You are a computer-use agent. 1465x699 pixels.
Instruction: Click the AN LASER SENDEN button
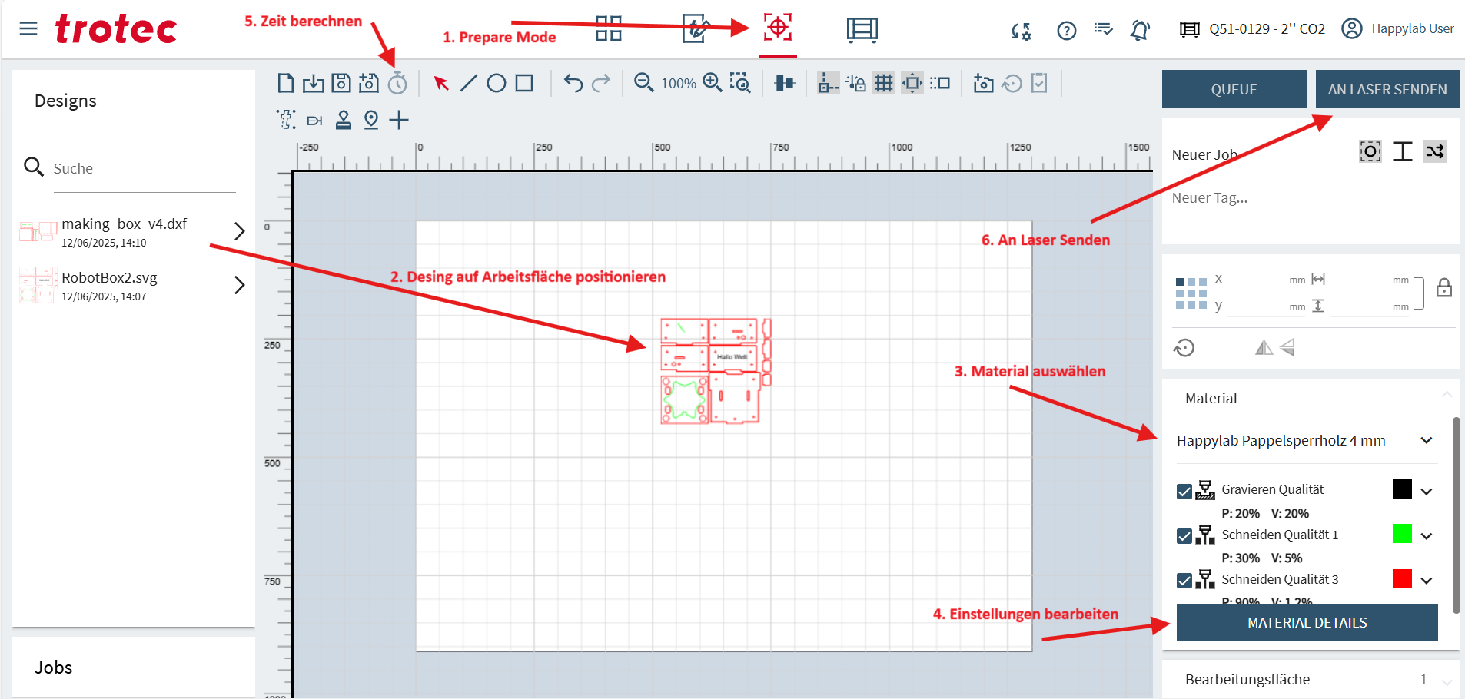1387,89
